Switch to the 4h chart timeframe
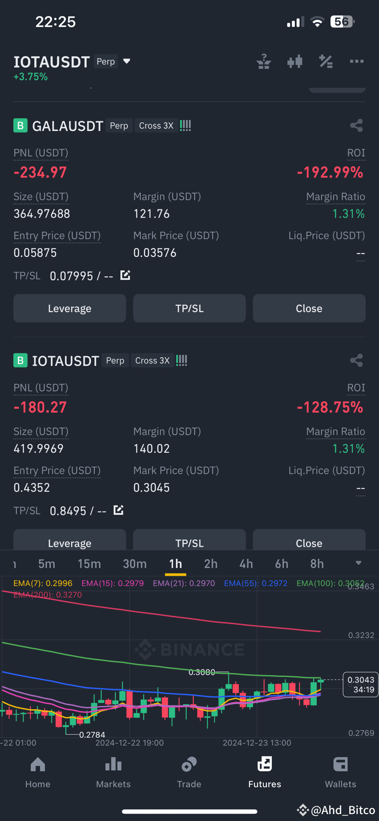Screen dimensions: 379x821 (246, 563)
